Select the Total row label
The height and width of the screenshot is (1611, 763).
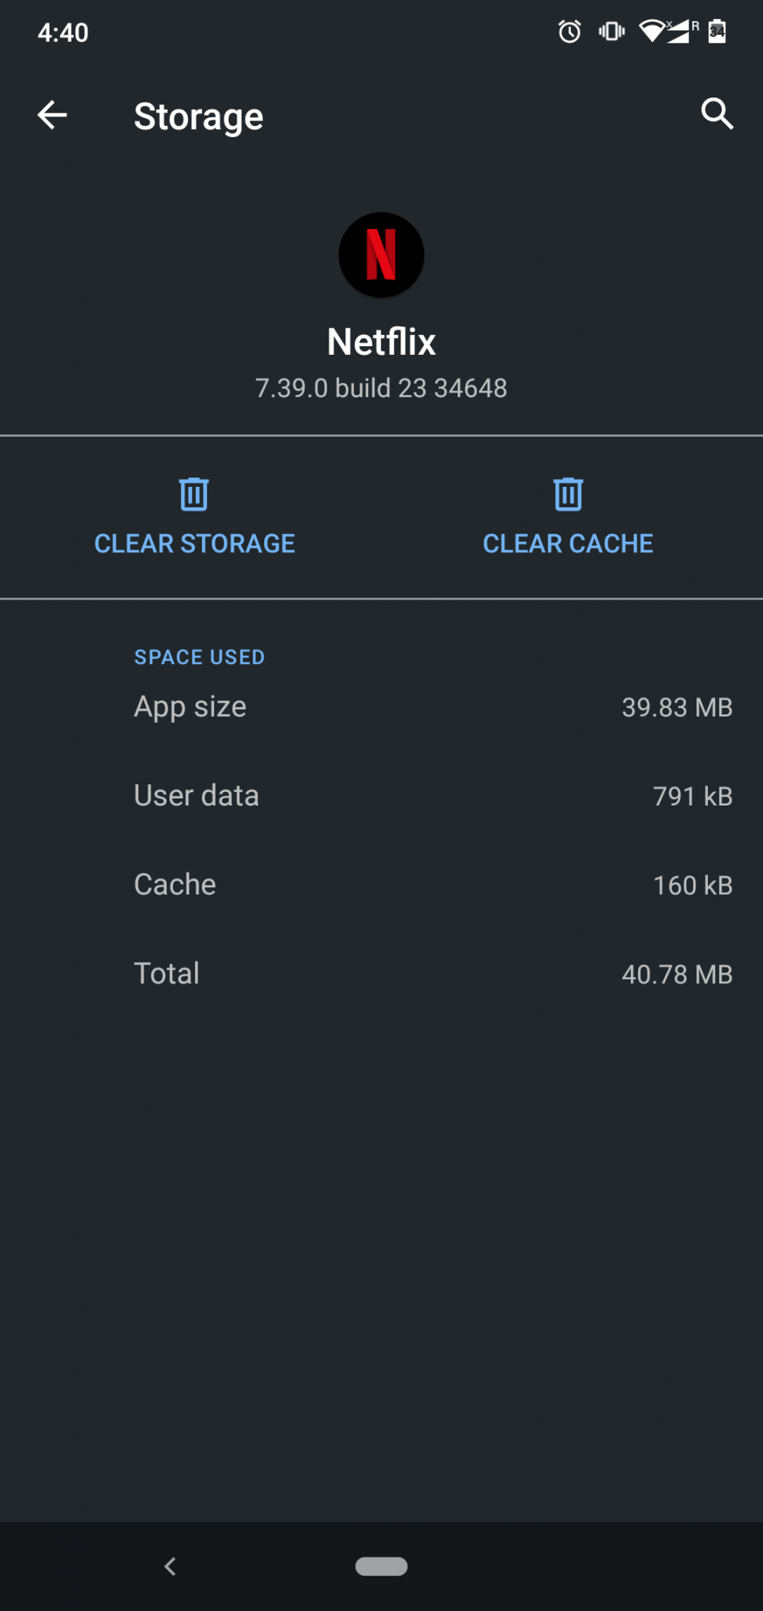tap(167, 973)
